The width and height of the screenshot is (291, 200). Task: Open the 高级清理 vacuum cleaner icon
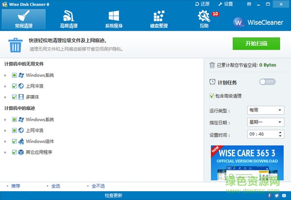68,16
